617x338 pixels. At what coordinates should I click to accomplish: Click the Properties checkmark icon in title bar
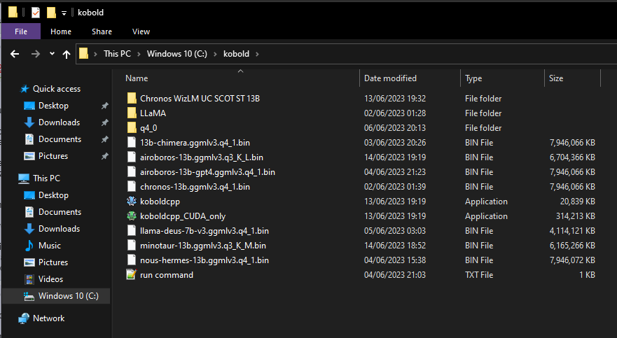(x=36, y=13)
